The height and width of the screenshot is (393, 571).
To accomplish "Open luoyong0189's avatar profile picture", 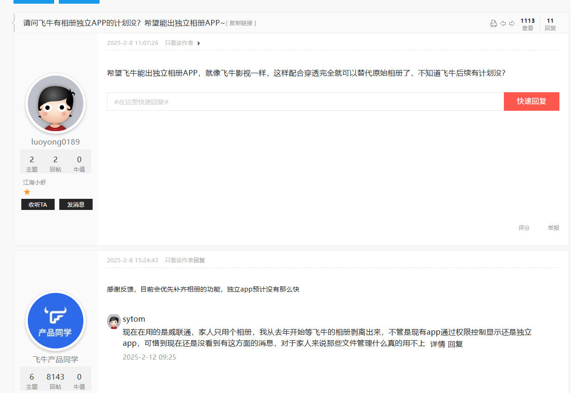I will click(x=56, y=103).
